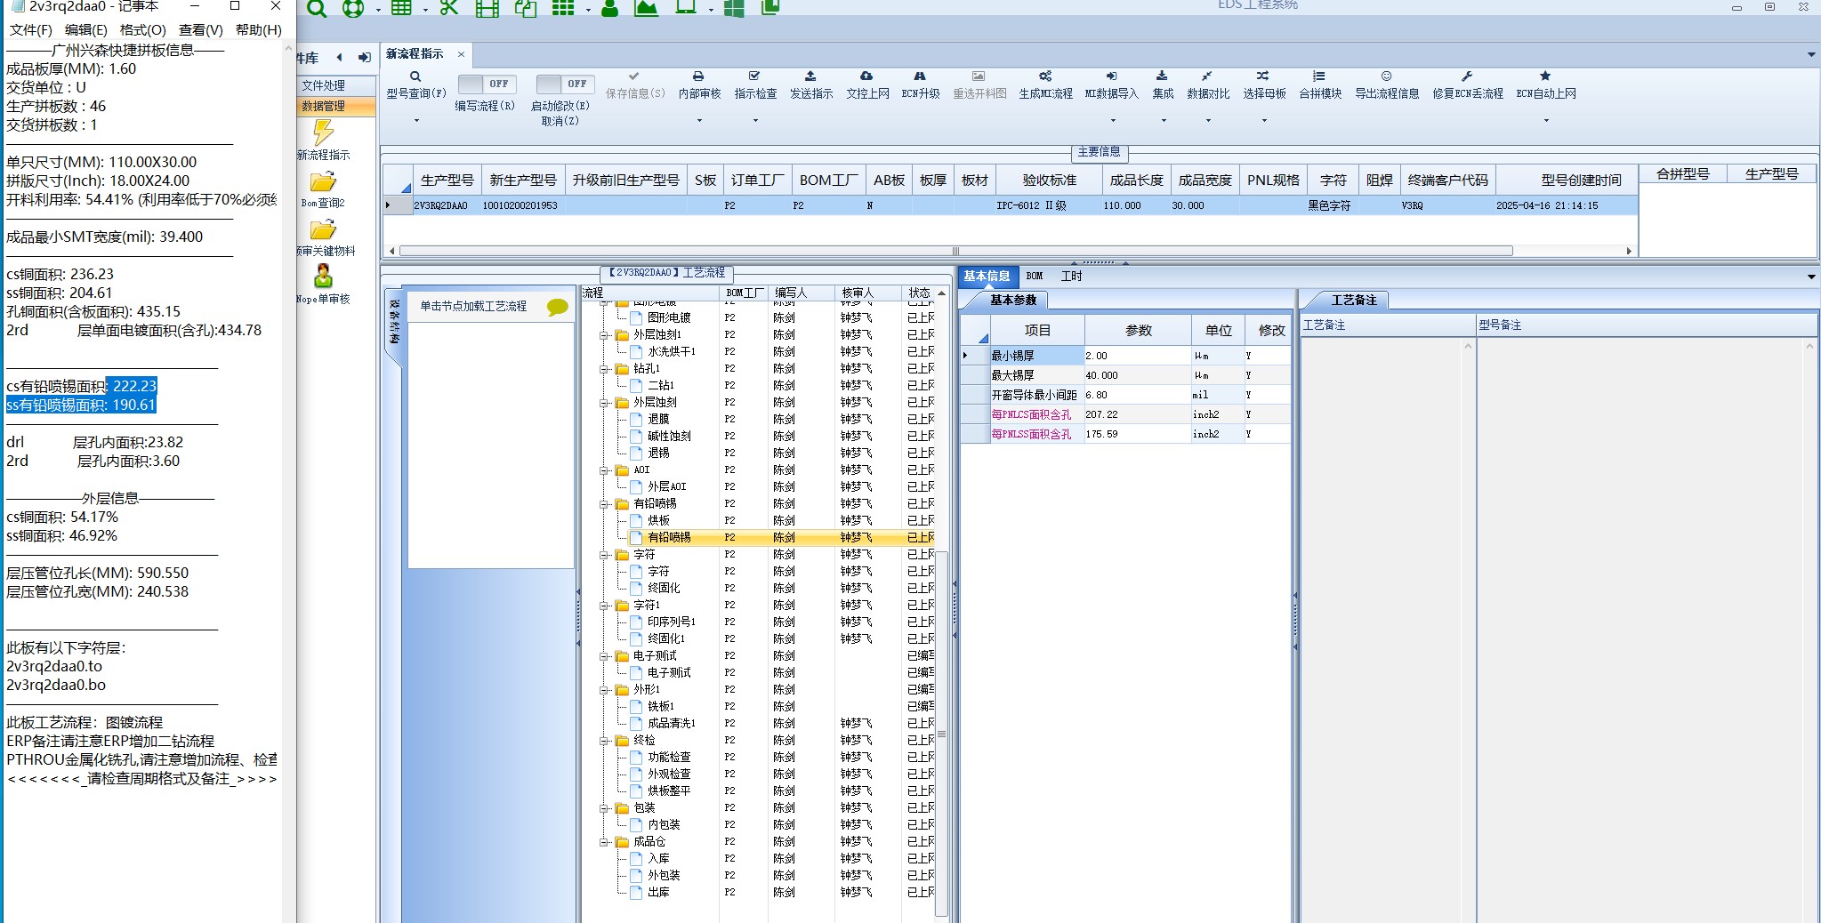
Task: Select the 碱性蚀刻 tree item
Action: tap(669, 437)
